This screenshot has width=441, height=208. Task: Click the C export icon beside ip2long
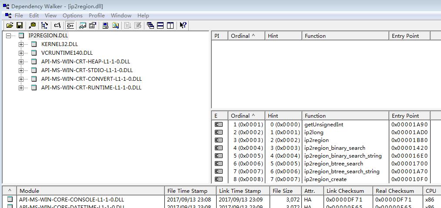(x=218, y=132)
